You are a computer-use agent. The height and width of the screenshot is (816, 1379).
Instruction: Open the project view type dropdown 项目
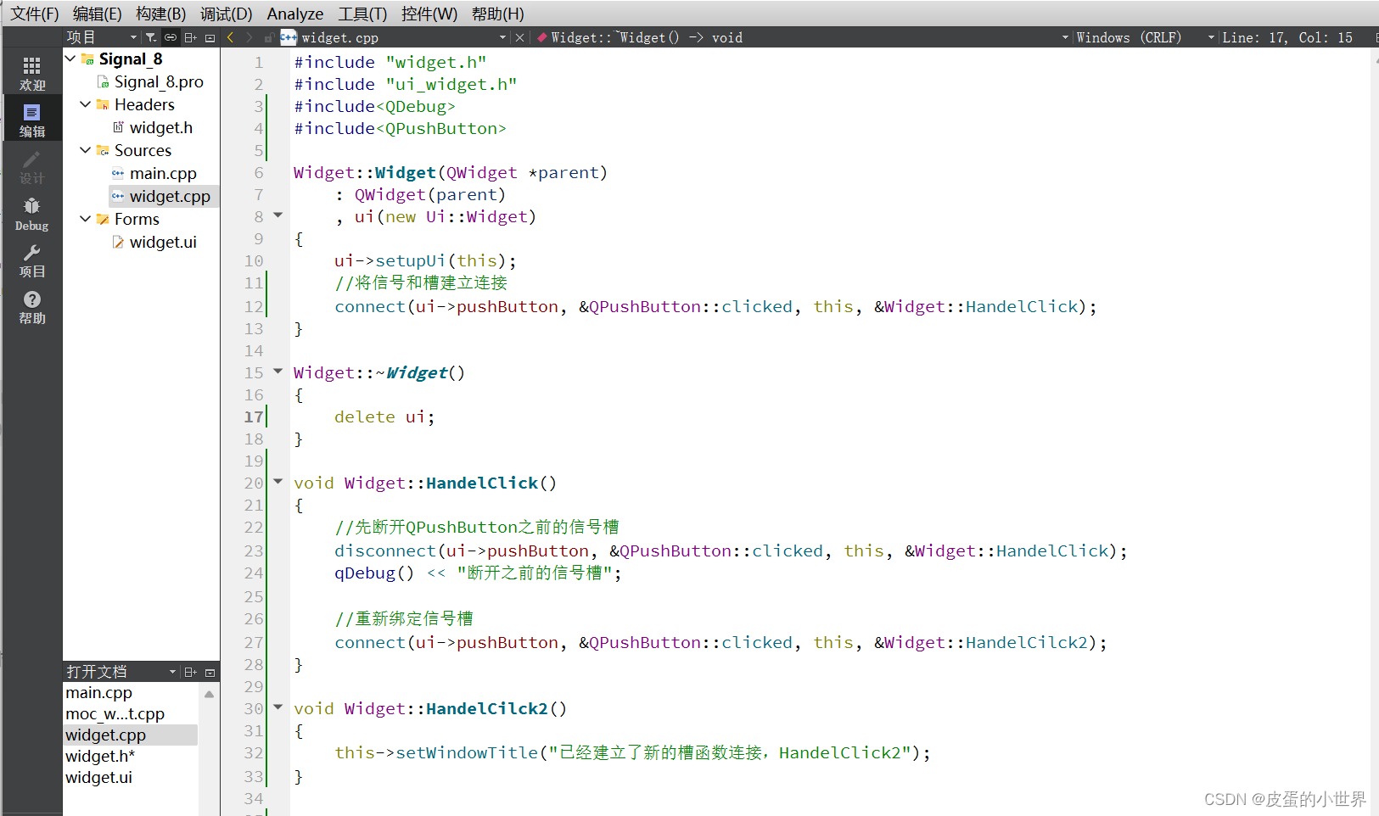[102, 37]
